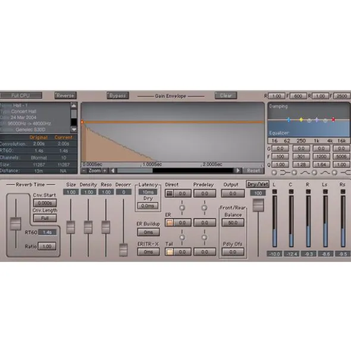Click the Ratio 1.00 value field
Viewport: 351px width, 352px height.
[47, 246]
